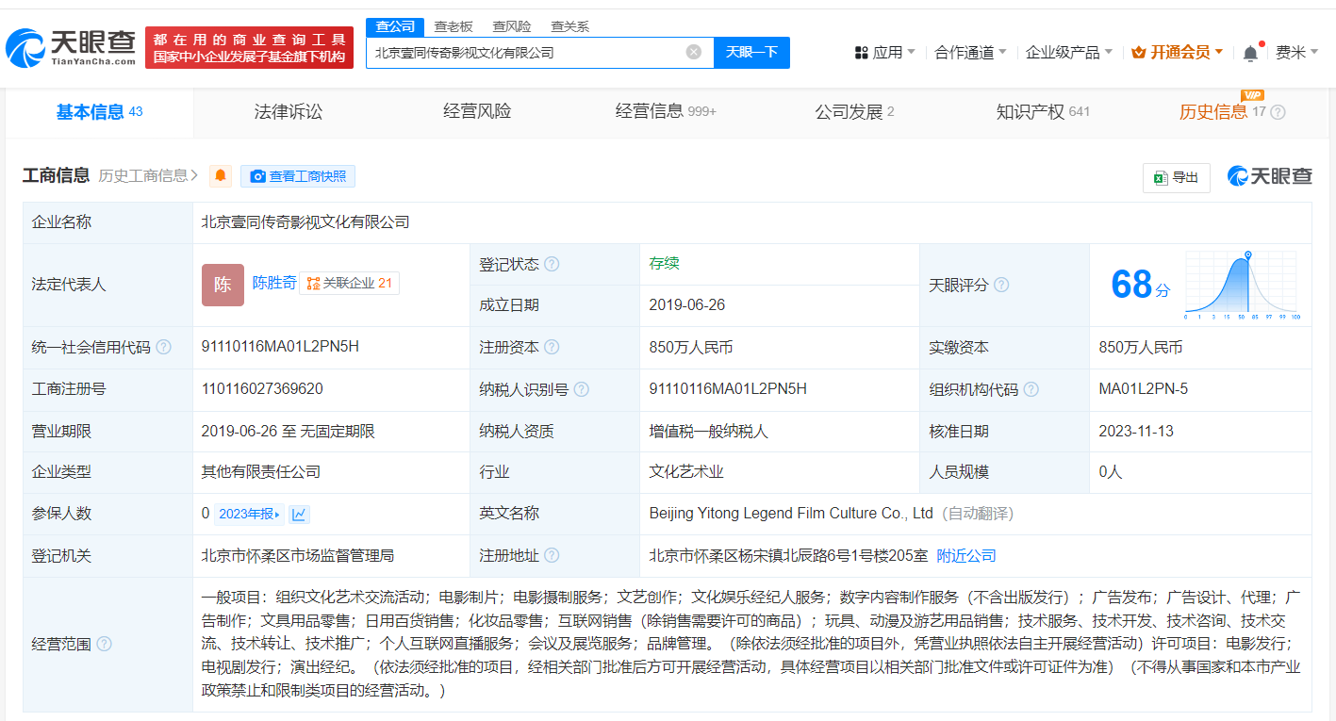Open the 附近公司 link

coord(968,555)
